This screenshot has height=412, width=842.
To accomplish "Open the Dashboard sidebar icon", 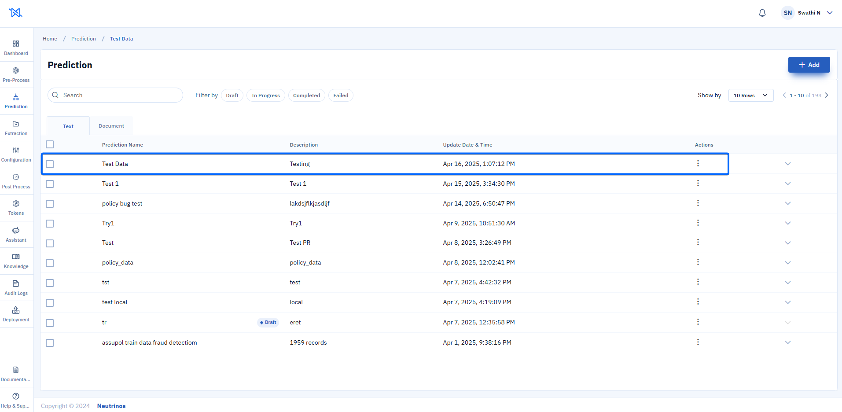I will 16,48.
